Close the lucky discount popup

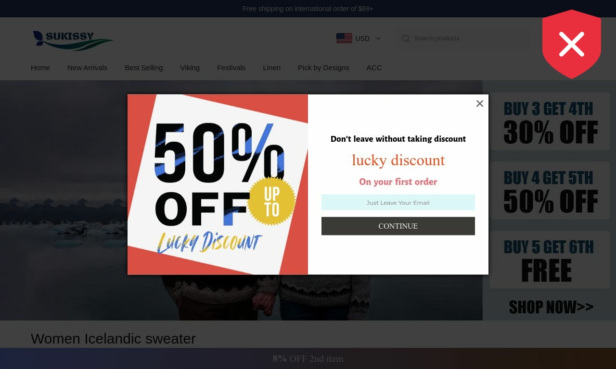[480, 103]
